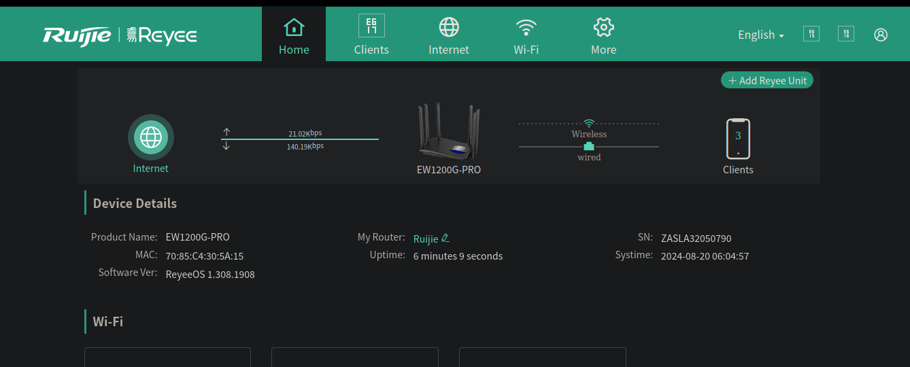Open the Internet tab
This screenshot has width=910, height=367.
tap(449, 34)
